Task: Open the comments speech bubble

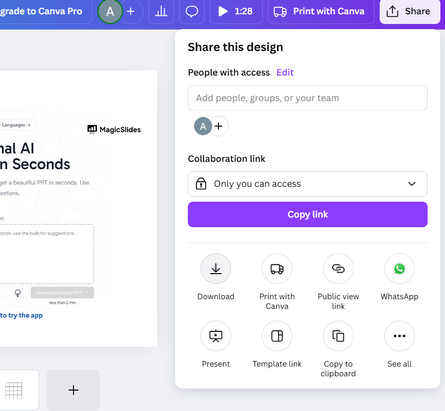Action: (192, 11)
